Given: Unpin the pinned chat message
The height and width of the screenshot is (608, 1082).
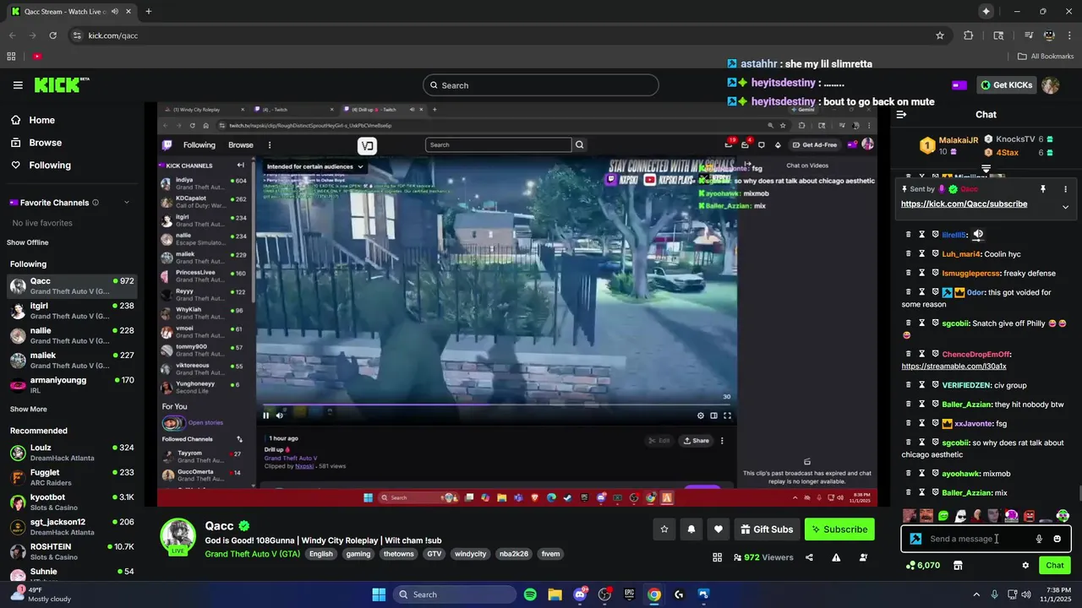Looking at the screenshot, I should tap(1043, 189).
